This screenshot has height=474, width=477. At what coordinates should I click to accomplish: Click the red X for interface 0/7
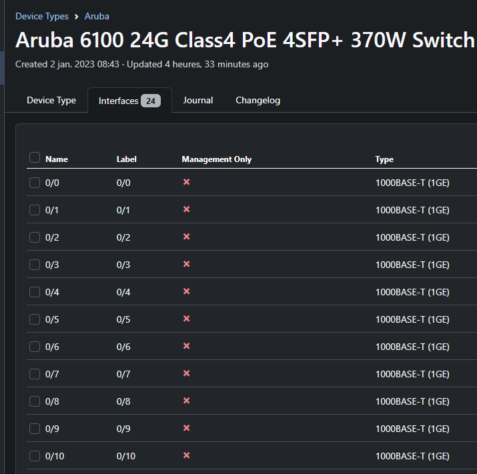point(187,373)
